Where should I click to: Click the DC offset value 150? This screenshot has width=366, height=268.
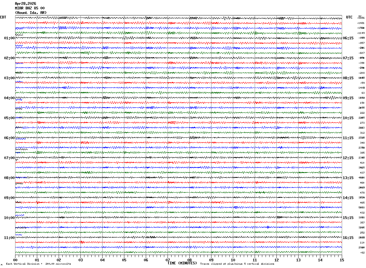pyautogui.click(x=362, y=103)
